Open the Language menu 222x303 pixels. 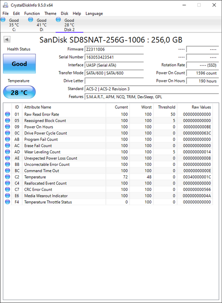coord(94,13)
